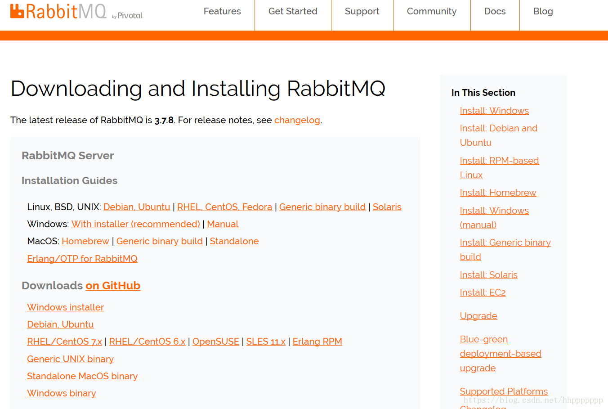Download the Windows installer
Image resolution: width=608 pixels, height=409 pixels.
pyautogui.click(x=66, y=307)
